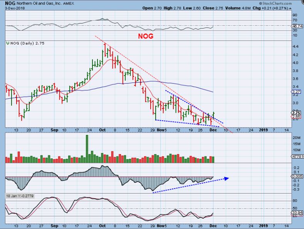Click the candlestick legend icon beside NOG (Daily)

pos(8,43)
